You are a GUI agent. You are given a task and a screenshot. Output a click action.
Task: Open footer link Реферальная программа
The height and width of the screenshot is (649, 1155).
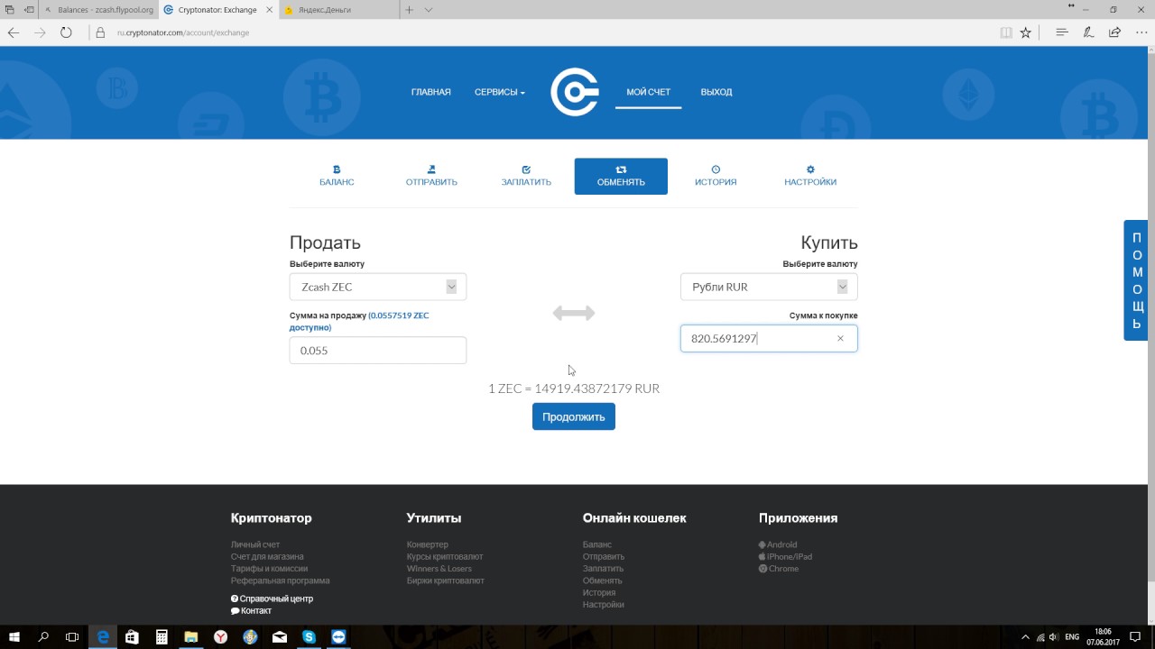(281, 580)
